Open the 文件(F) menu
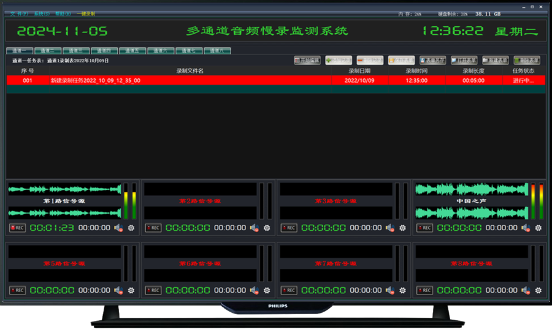Image resolution: width=552 pixels, height=330 pixels. [19, 13]
